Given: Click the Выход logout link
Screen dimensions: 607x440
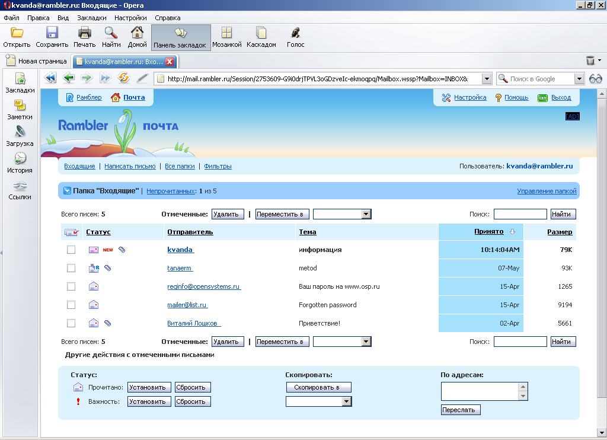Looking at the screenshot, I should [561, 98].
